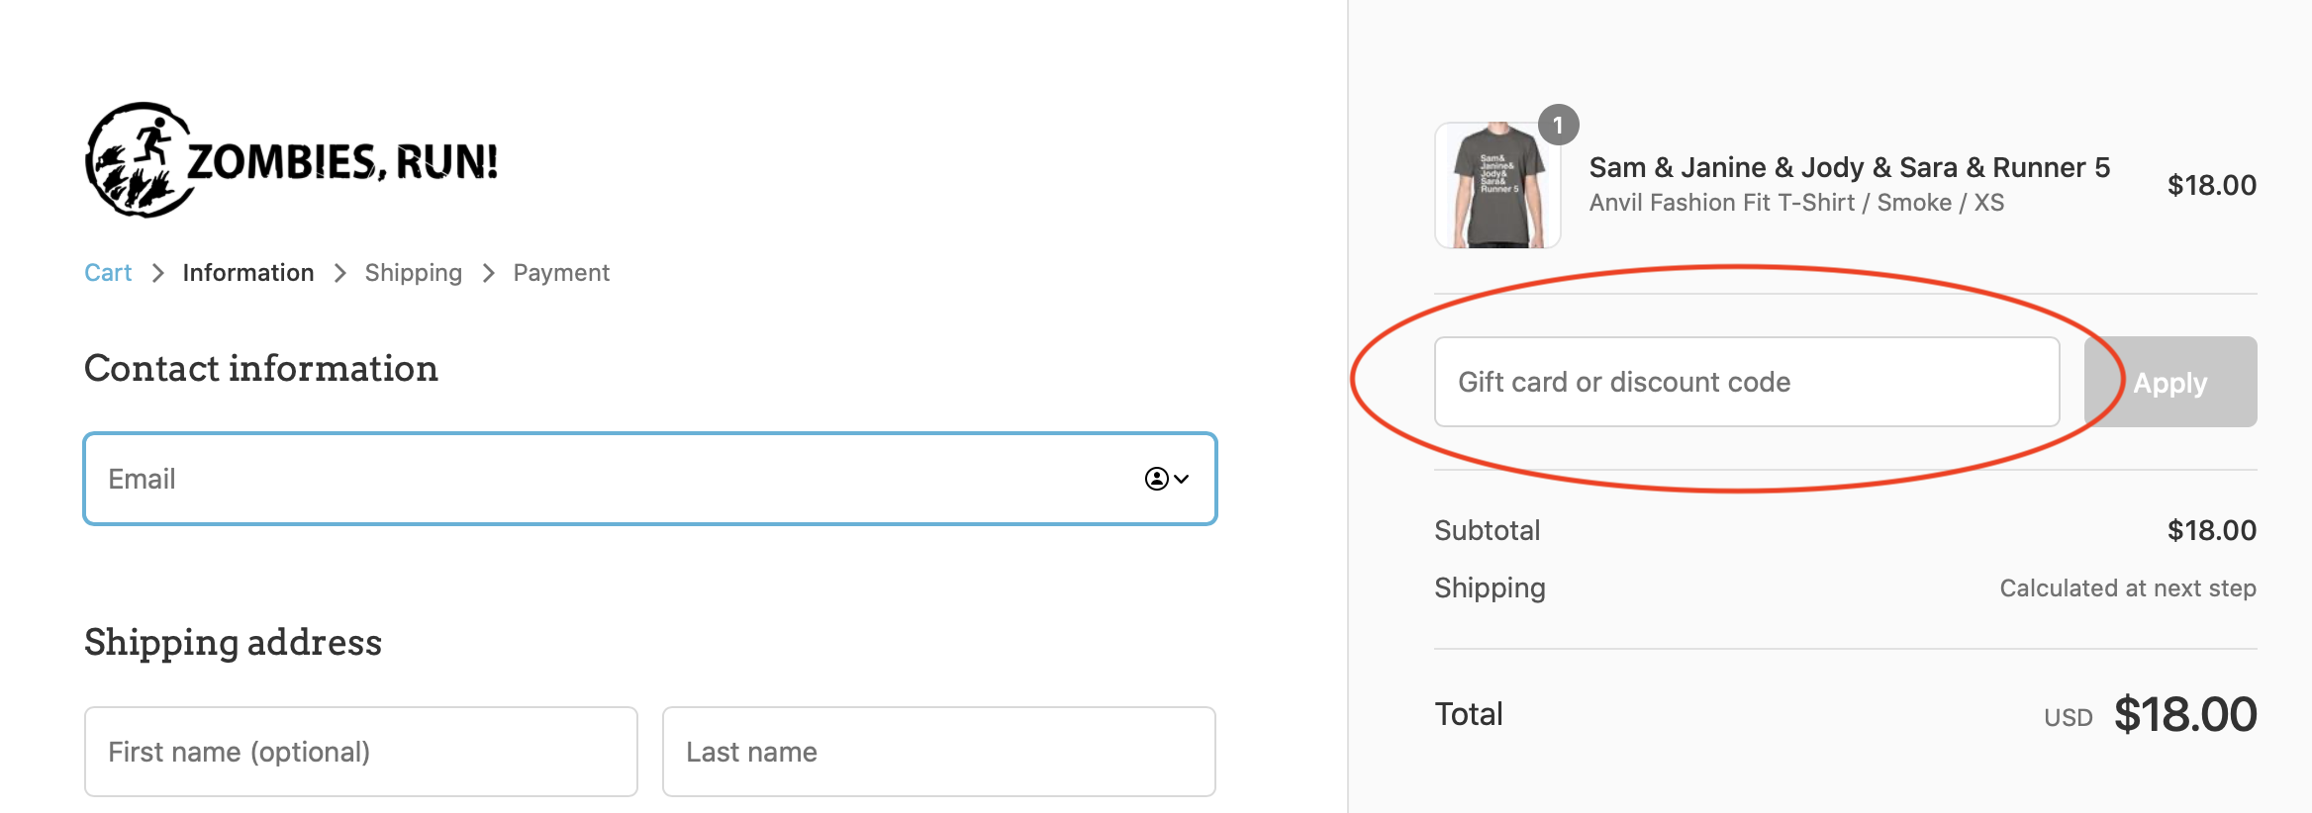Go back to Cart via breadcrumb
The width and height of the screenshot is (2312, 813).
point(108,273)
